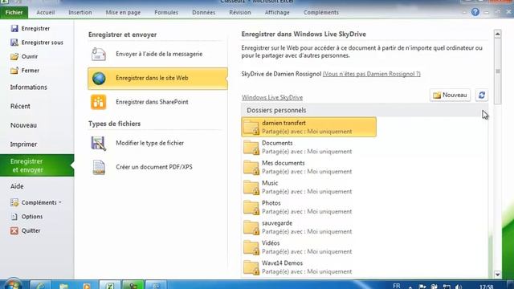Click the scrollbar up arrow
The width and height of the screenshot is (514, 289).
pyautogui.click(x=498, y=34)
